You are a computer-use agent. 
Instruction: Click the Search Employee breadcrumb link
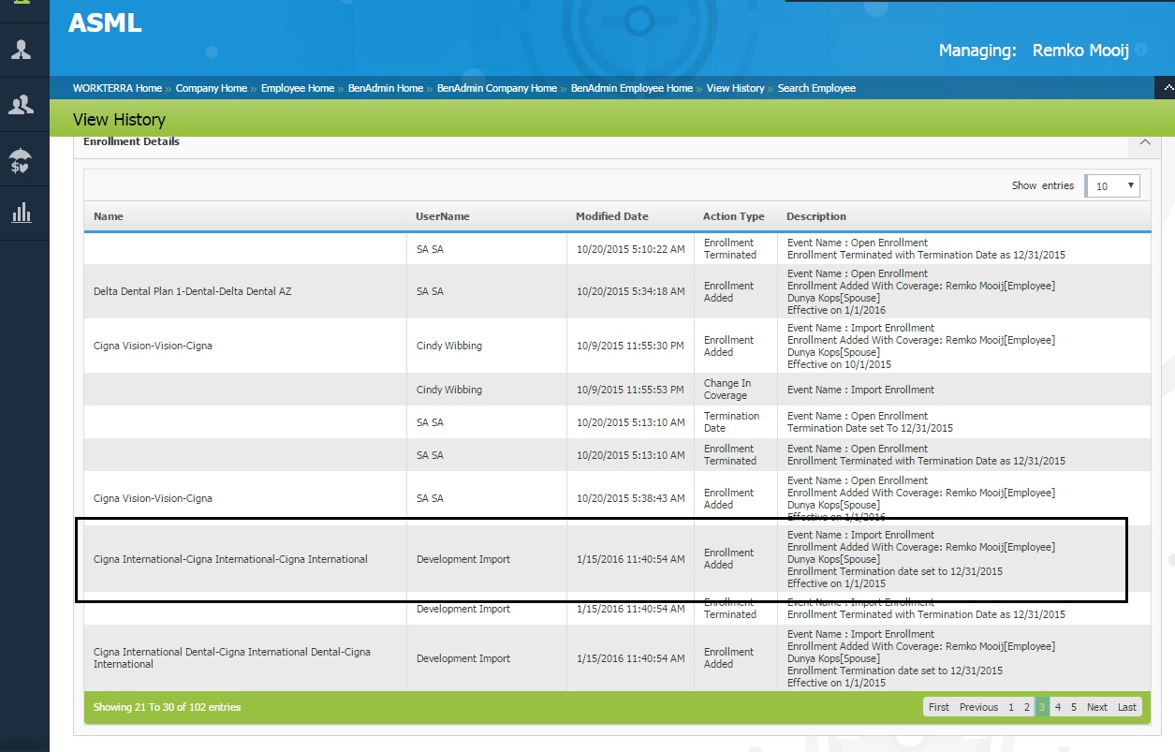pos(816,88)
